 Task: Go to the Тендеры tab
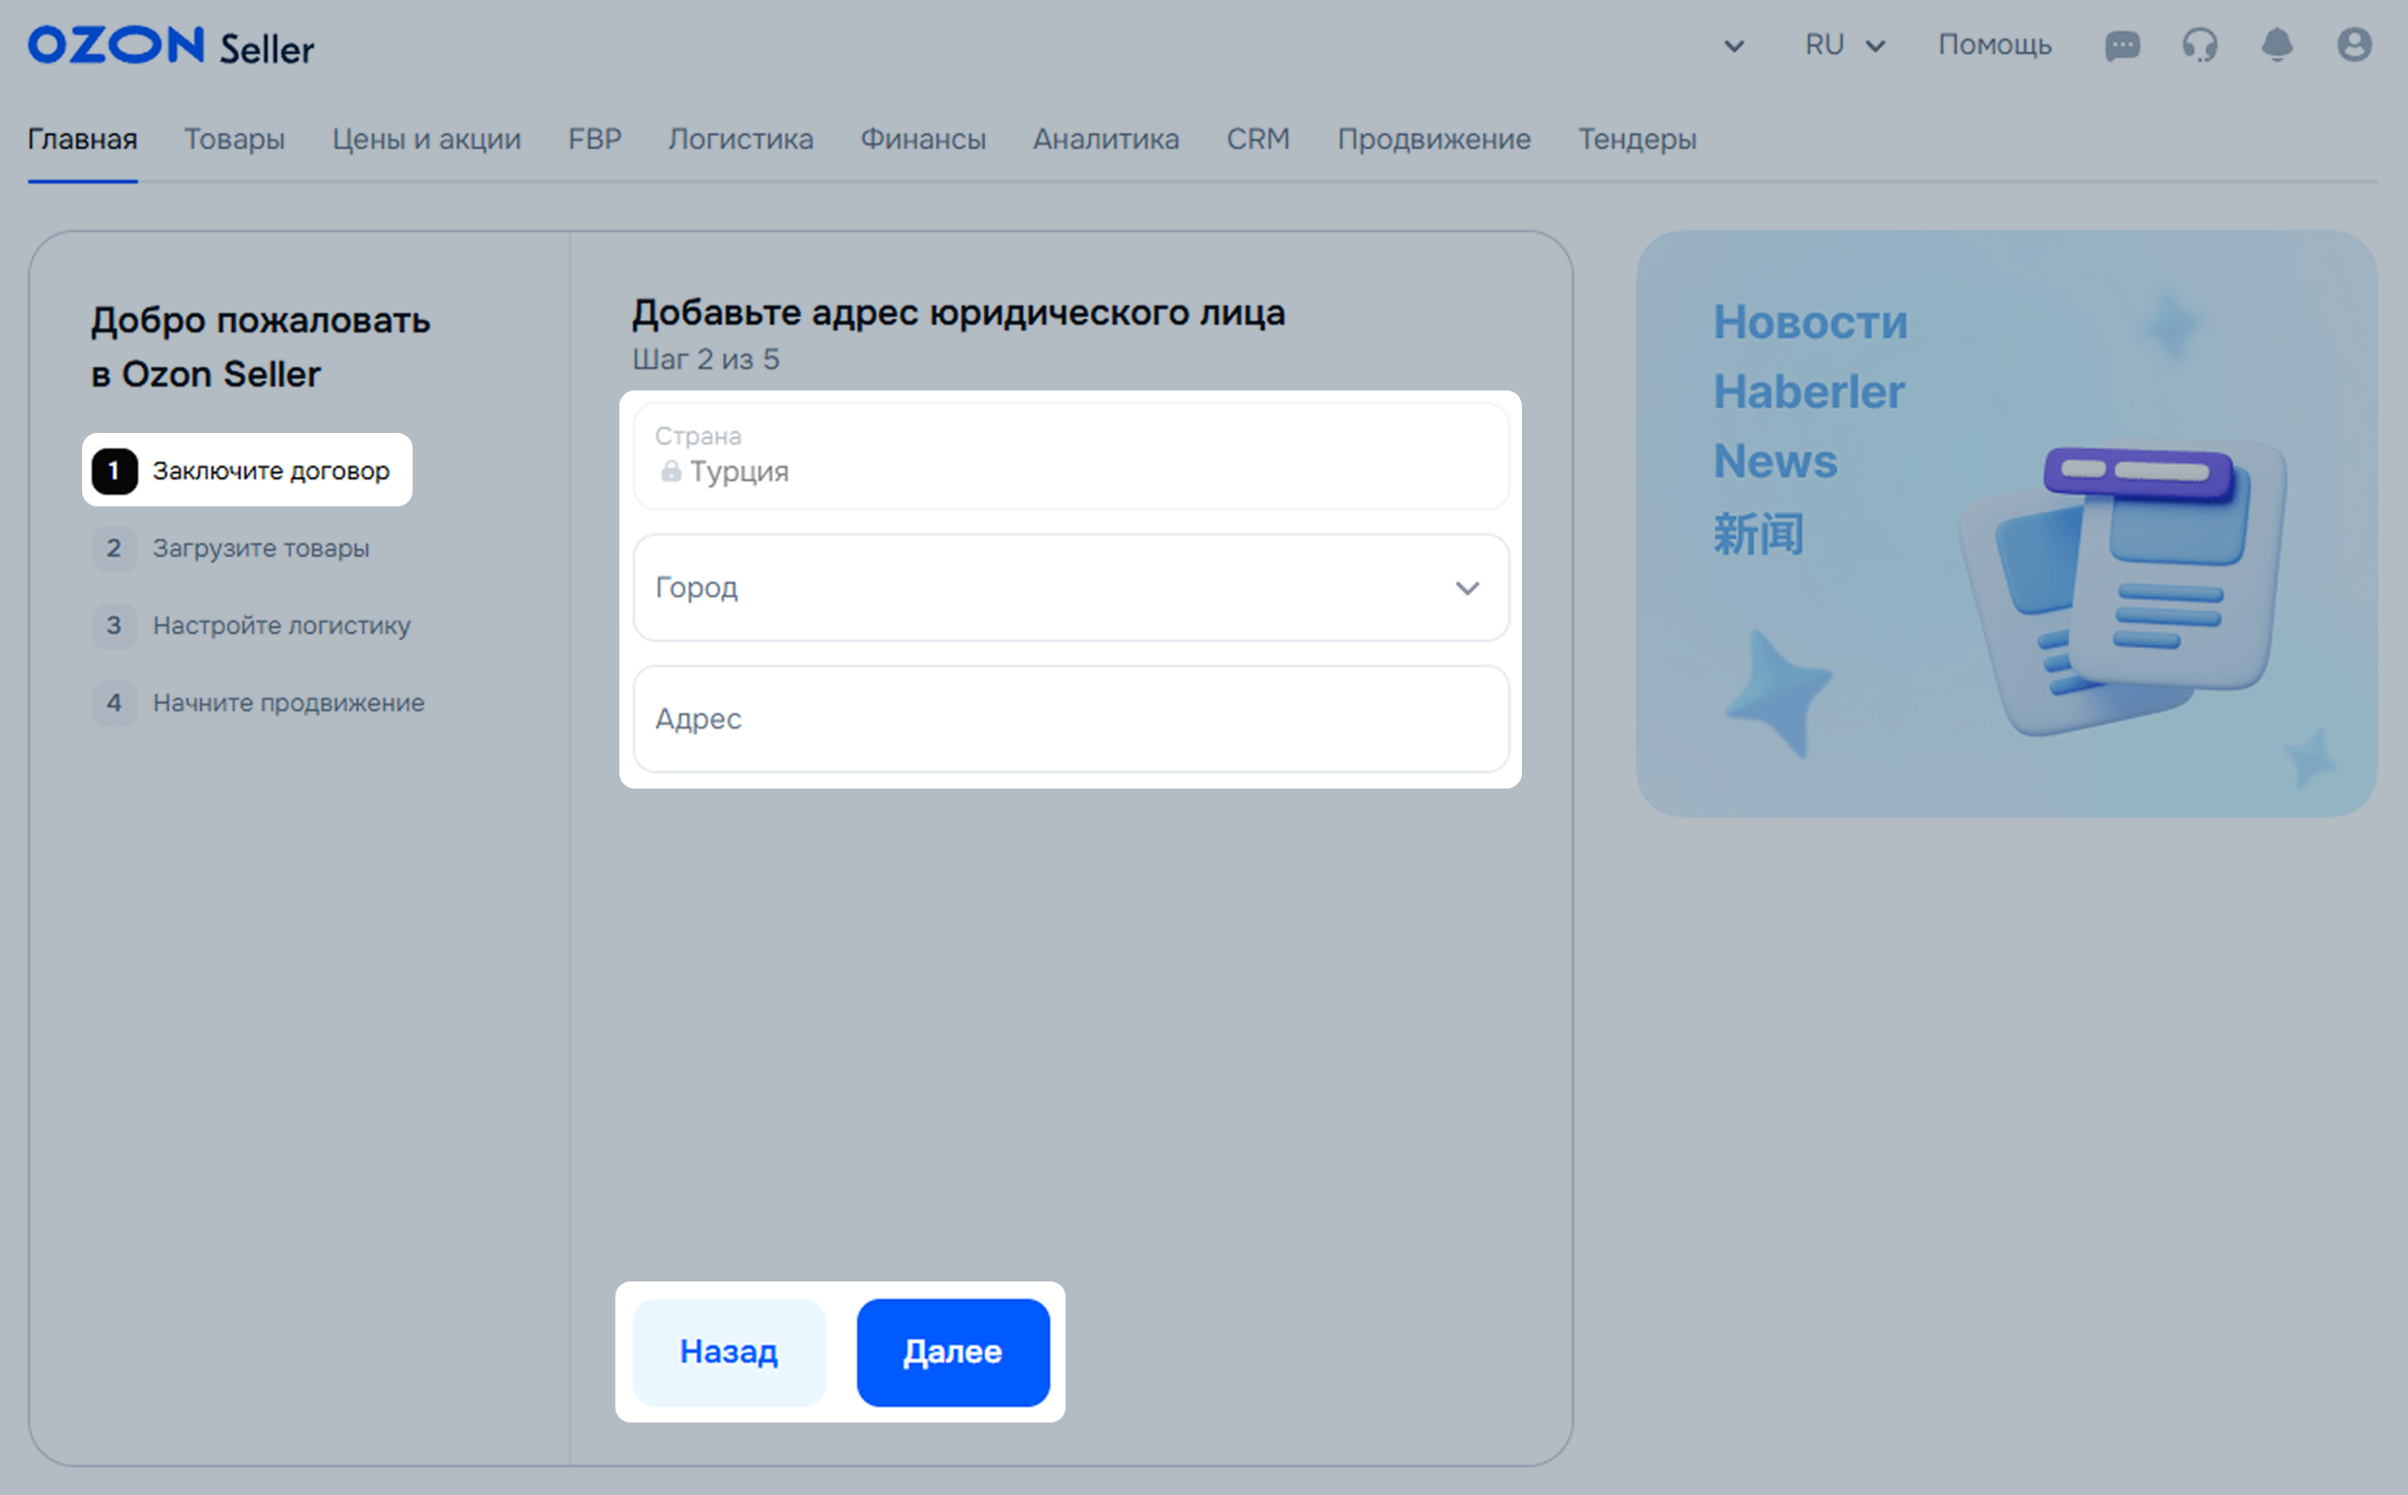point(1637,139)
